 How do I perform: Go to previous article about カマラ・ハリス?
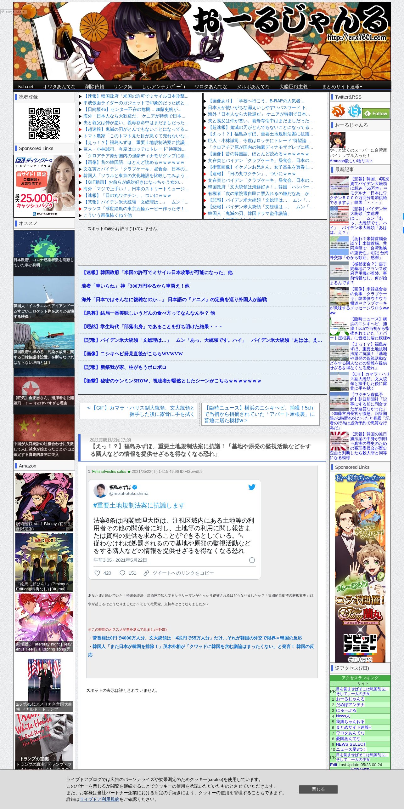(139, 411)
